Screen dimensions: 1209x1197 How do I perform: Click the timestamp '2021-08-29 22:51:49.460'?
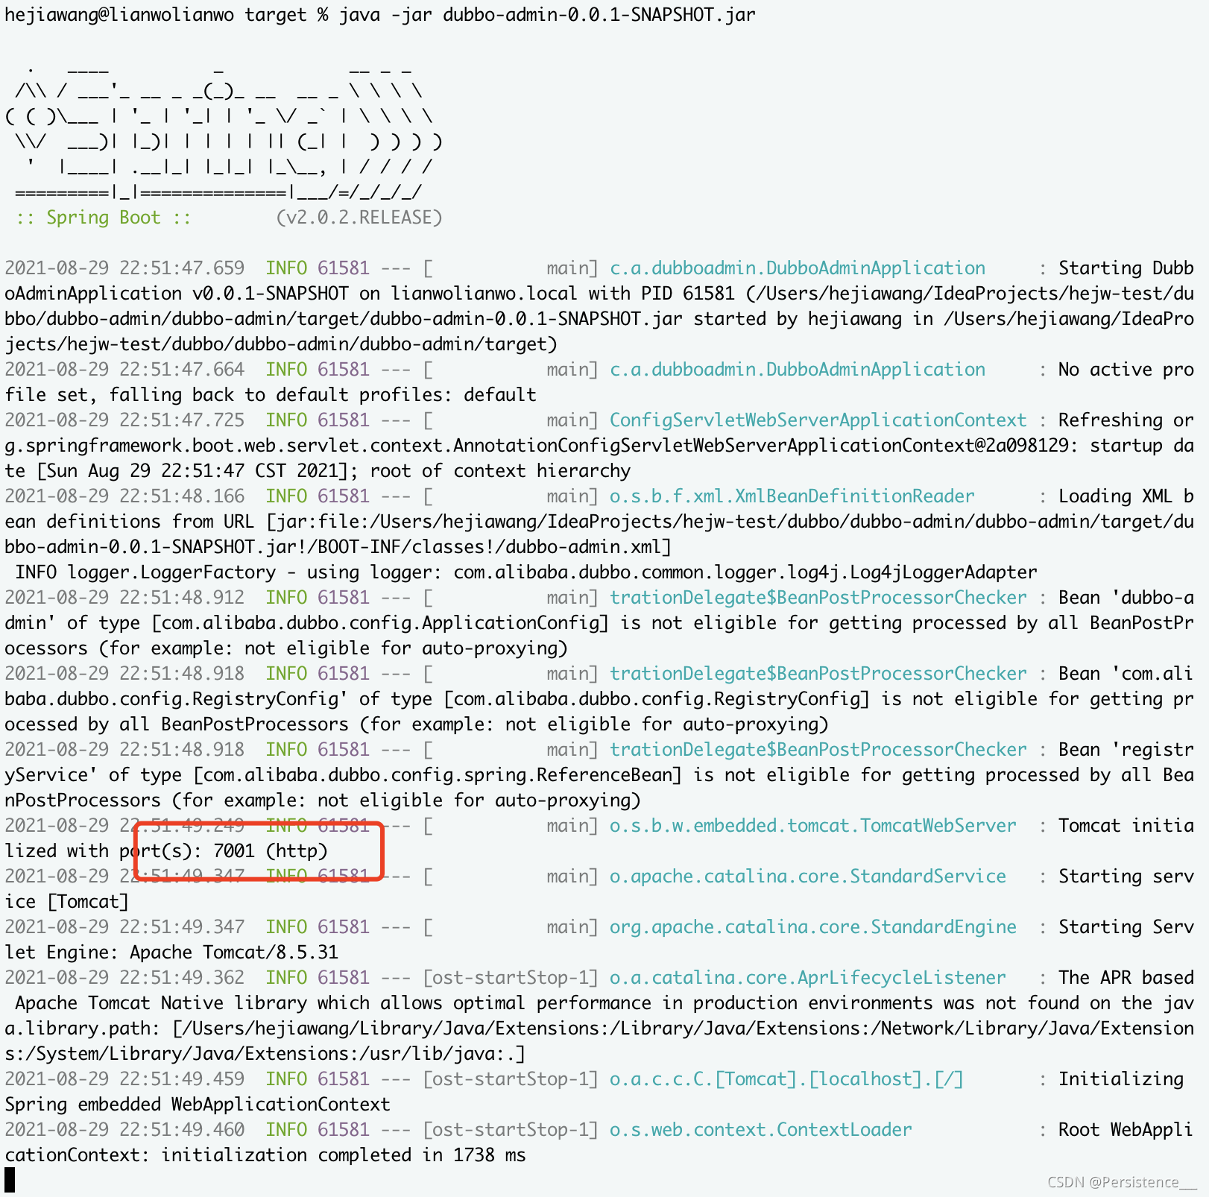(x=124, y=1130)
